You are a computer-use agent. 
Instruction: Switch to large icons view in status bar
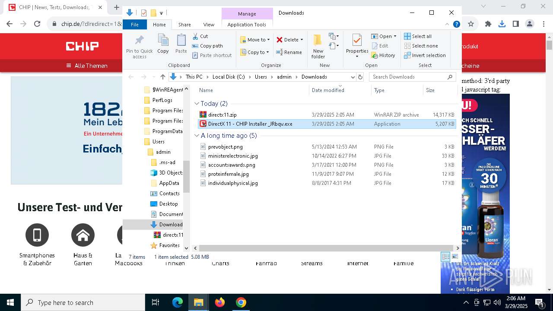click(455, 257)
